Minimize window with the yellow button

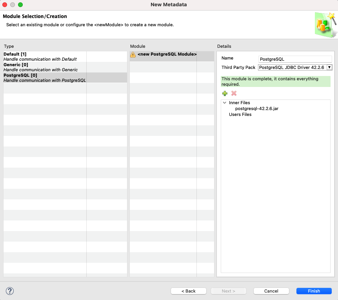[x=13, y=5]
